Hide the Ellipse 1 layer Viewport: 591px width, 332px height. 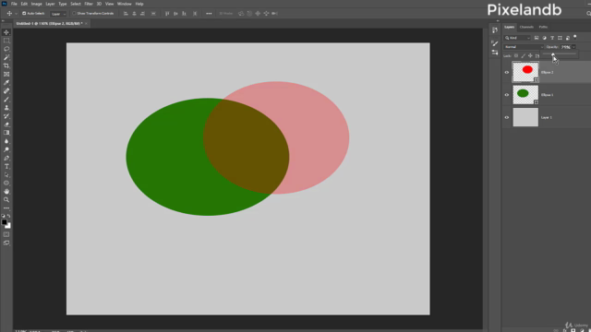coord(507,95)
